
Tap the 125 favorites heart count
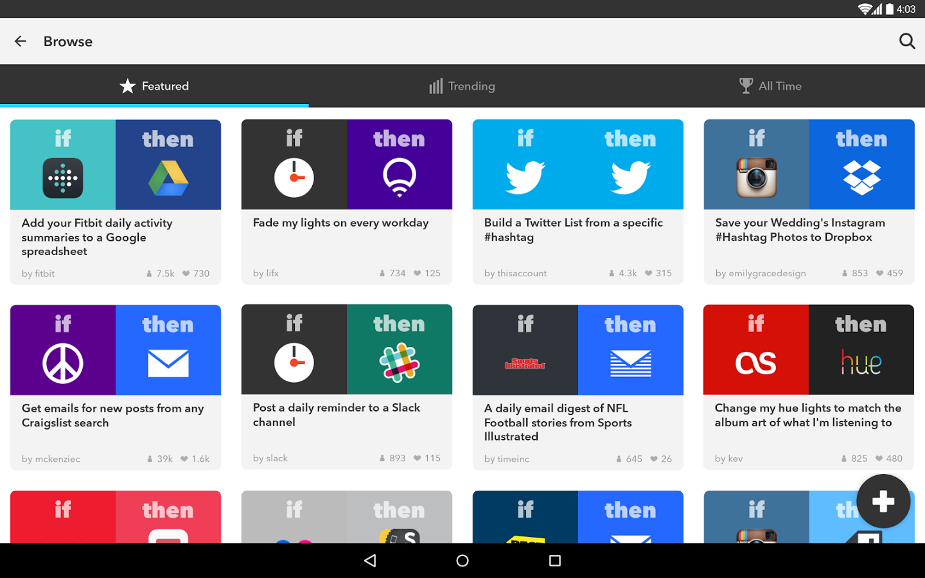click(x=427, y=273)
